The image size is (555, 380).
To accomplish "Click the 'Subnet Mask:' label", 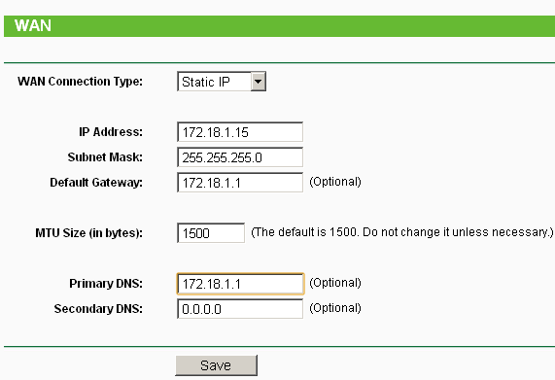I will coord(105,157).
